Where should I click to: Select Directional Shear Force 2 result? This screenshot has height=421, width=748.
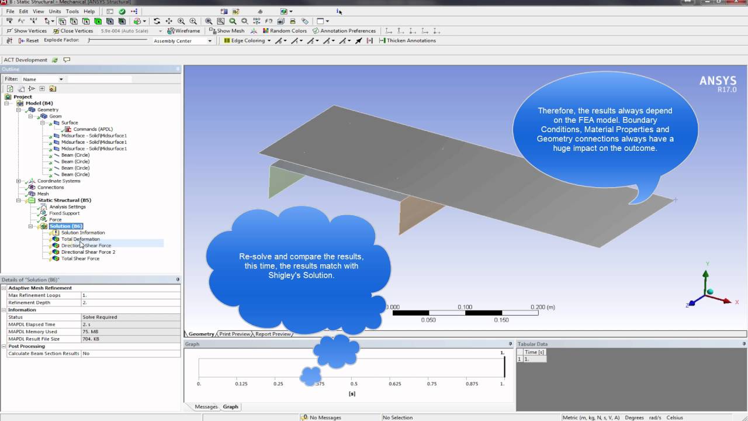(88, 252)
